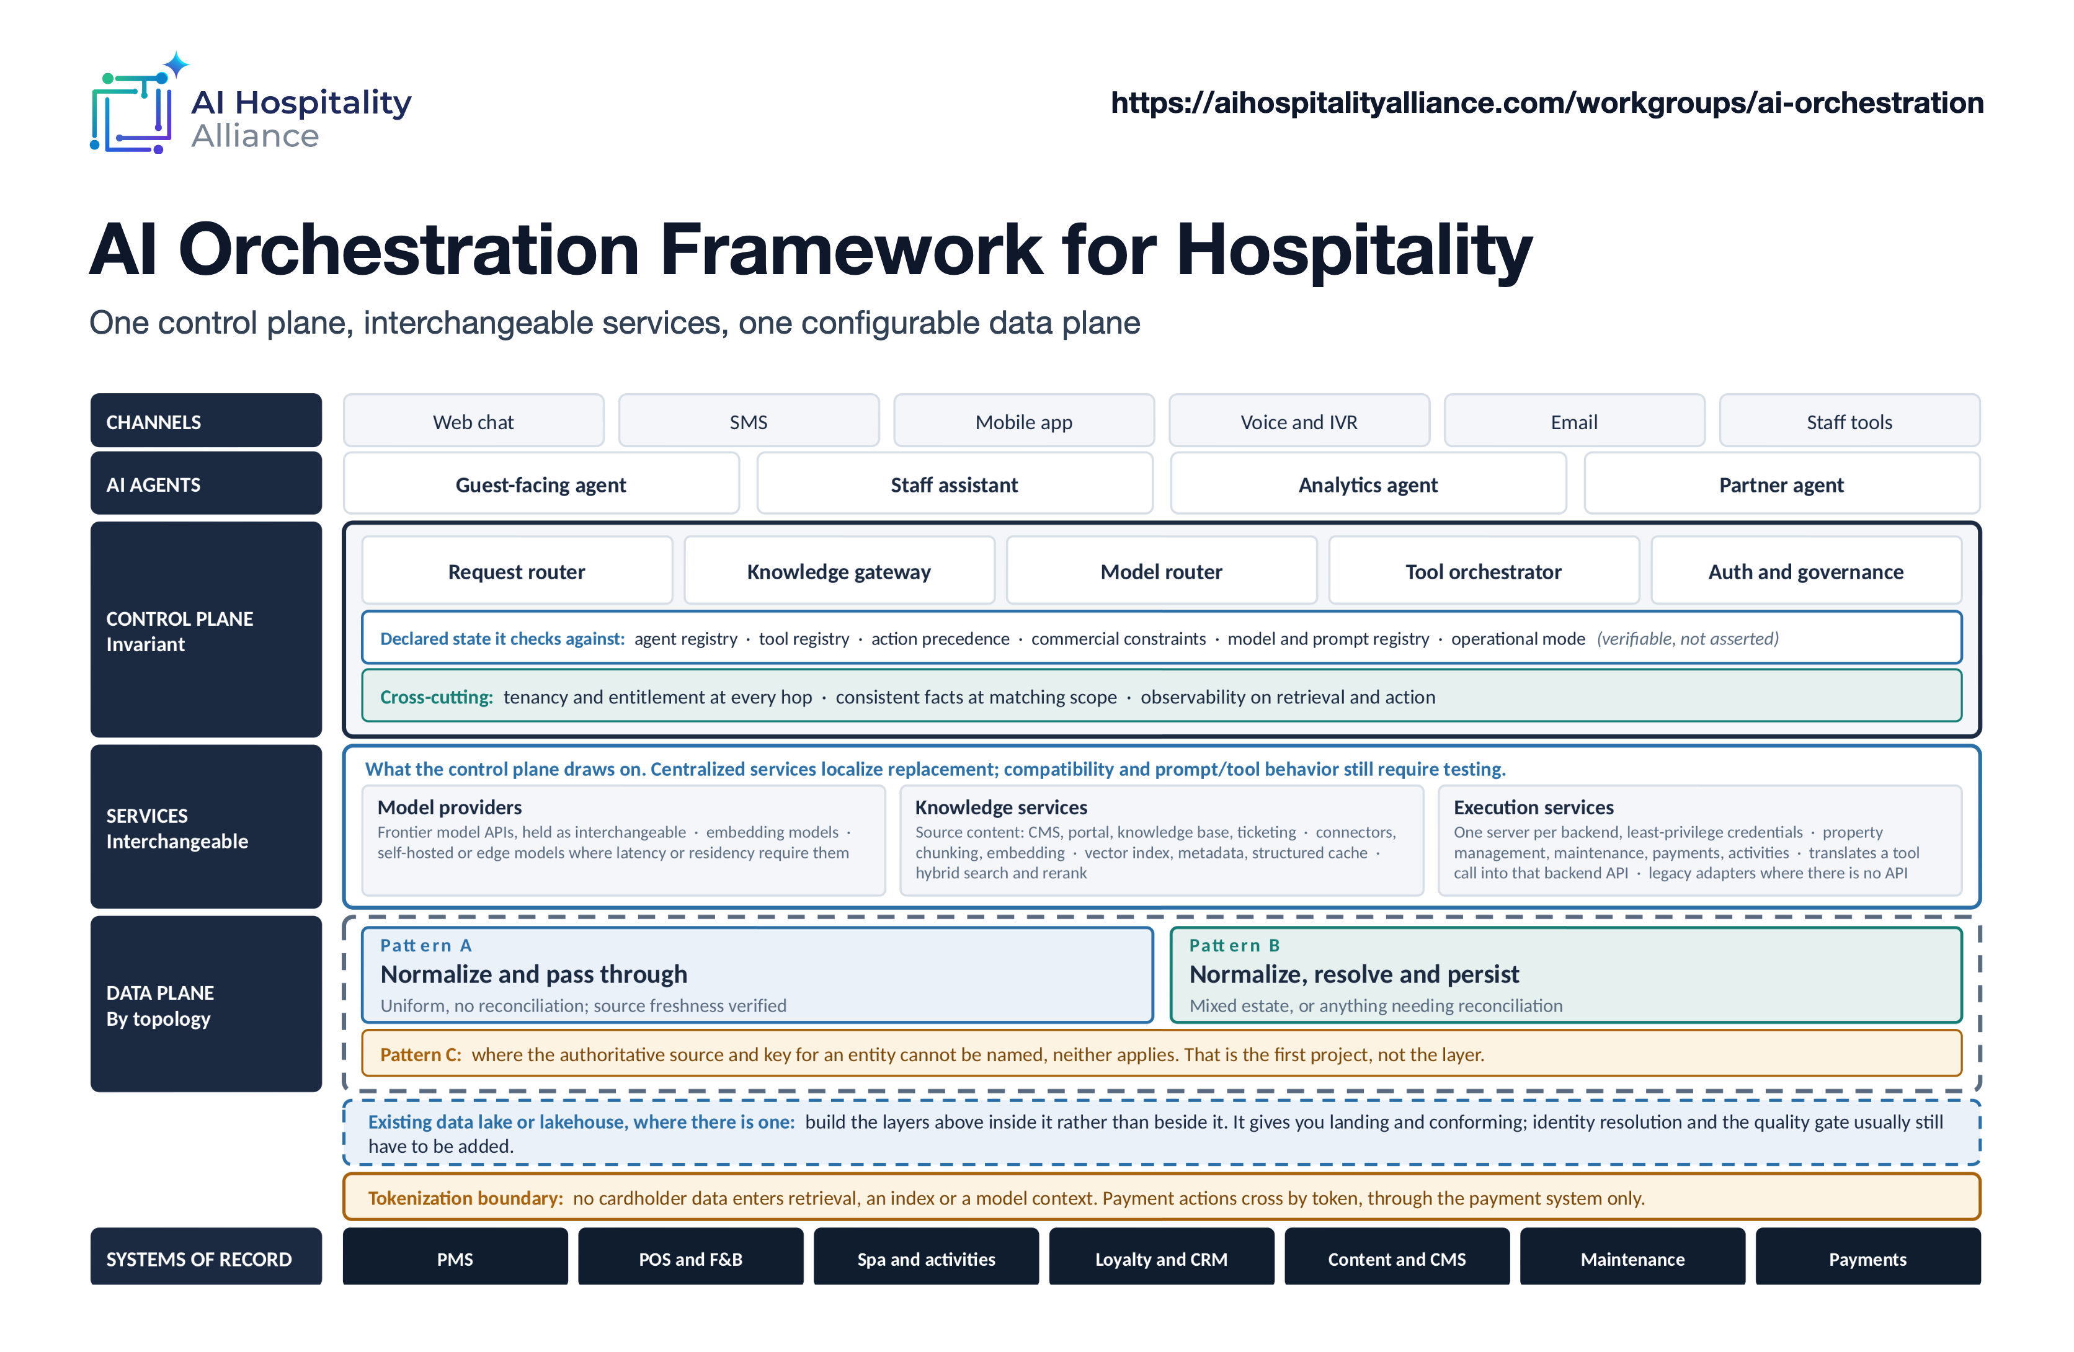
Task: Click the 'Cross-cutting:' heading text
Action: 437,697
